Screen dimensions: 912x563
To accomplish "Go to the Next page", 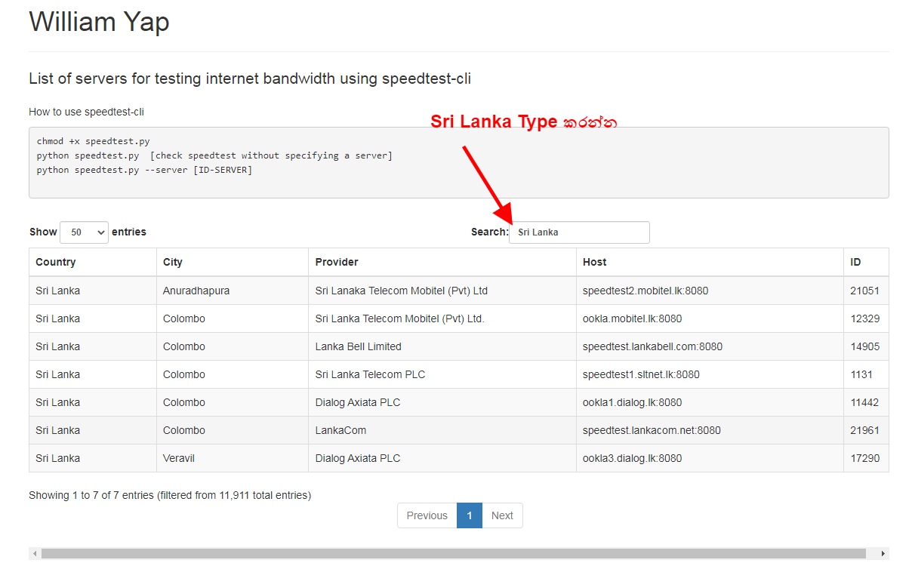I will pos(502,515).
